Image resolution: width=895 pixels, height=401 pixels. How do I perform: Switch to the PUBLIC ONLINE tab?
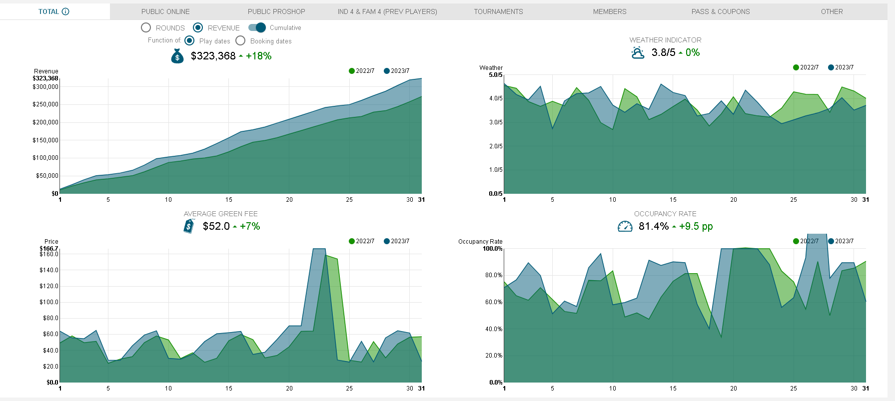(165, 11)
